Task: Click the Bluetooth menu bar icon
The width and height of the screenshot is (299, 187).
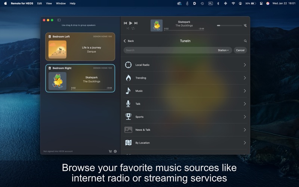Action: [218, 3]
